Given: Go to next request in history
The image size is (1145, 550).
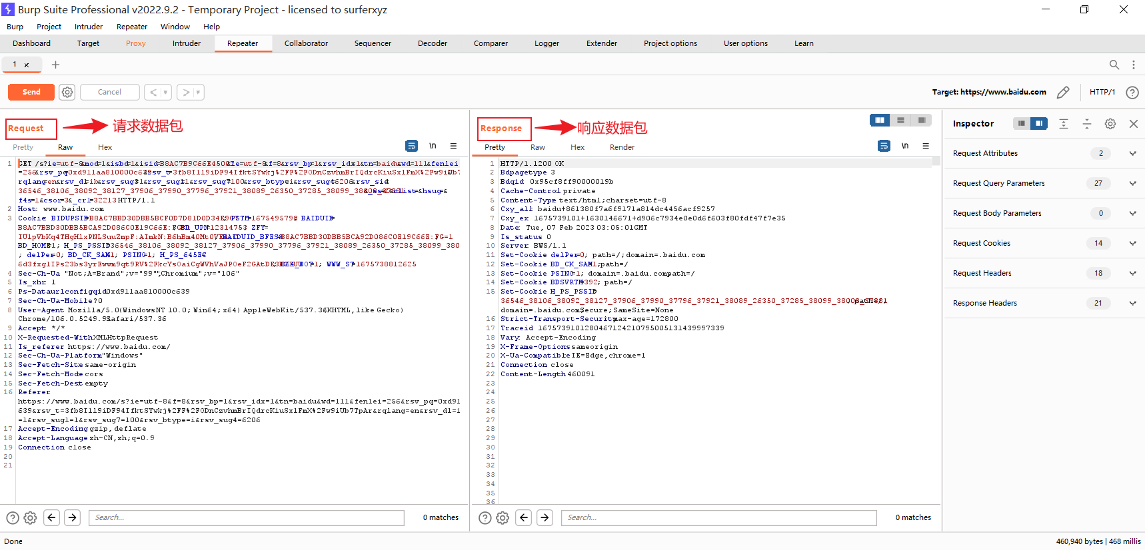Looking at the screenshot, I should point(187,92).
